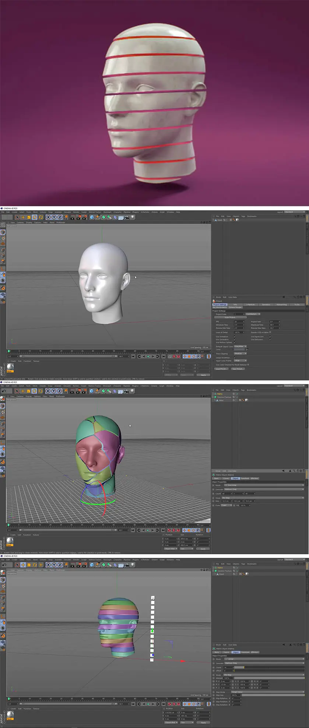The width and height of the screenshot is (309, 728).
Task: Enable Render LOD in Editor checkbox
Action: click(x=270, y=332)
